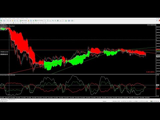160x120 pixels.
Task: Open the Periods clock icon
Action: pos(69,21)
